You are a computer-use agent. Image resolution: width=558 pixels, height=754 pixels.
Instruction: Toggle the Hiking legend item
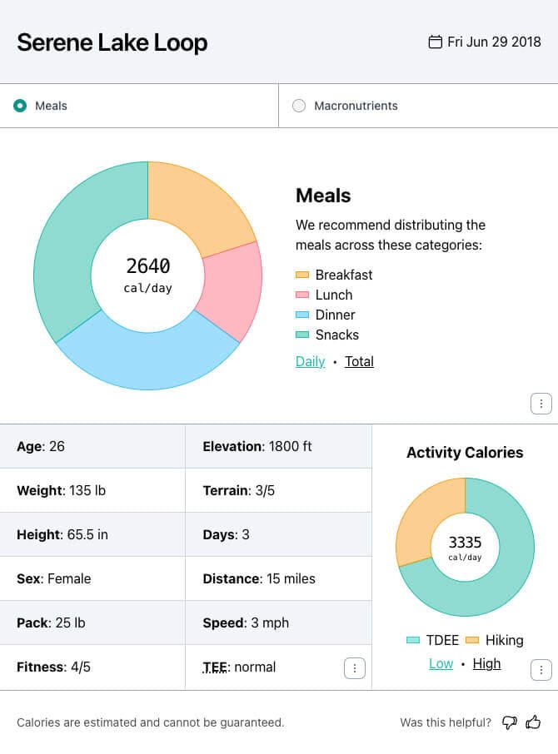pos(495,640)
